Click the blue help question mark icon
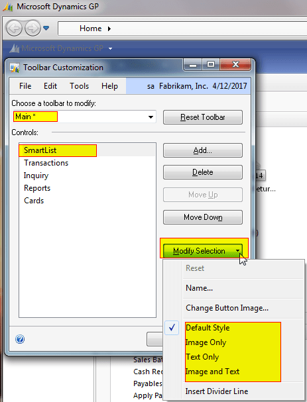 point(20,339)
